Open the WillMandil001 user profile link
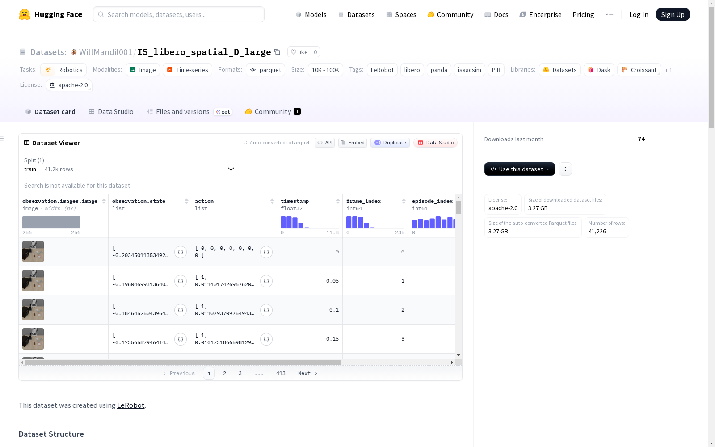The width and height of the screenshot is (715, 447). pyautogui.click(x=105, y=52)
